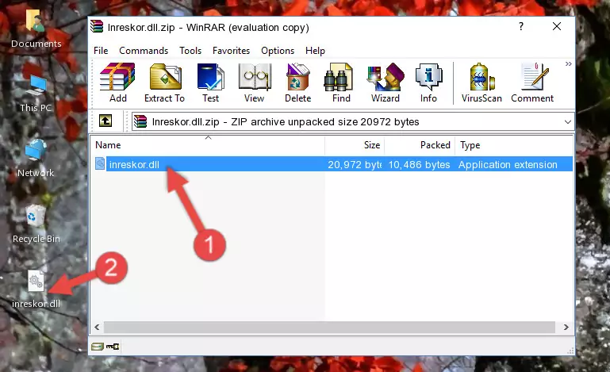
Task: Select the Network desktop icon
Action: (36, 159)
